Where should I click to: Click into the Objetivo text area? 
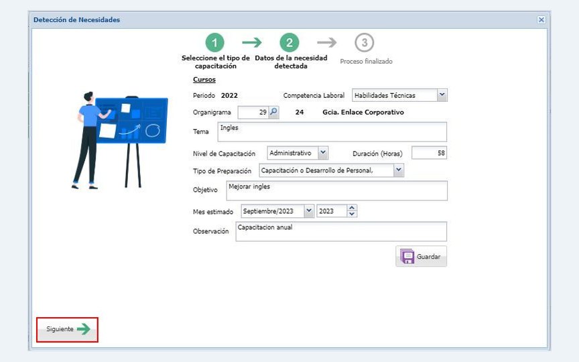(x=337, y=190)
